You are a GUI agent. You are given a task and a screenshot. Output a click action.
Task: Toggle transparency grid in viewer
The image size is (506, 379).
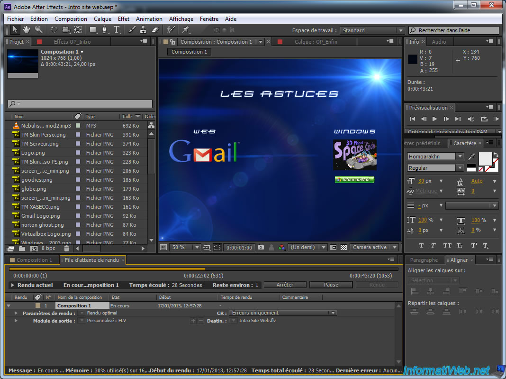[x=343, y=247]
